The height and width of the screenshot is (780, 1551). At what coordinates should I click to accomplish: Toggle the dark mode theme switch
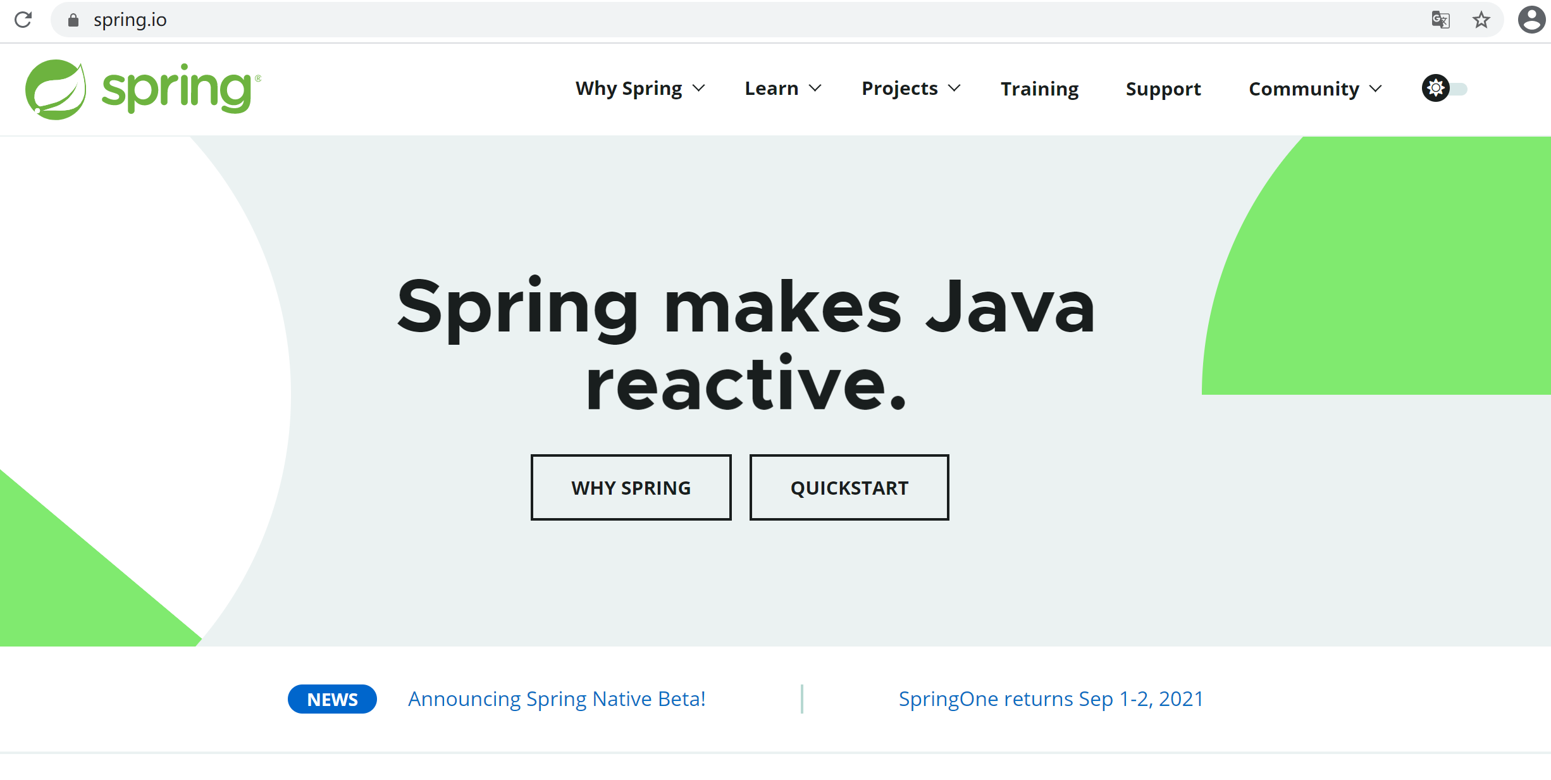1445,88
